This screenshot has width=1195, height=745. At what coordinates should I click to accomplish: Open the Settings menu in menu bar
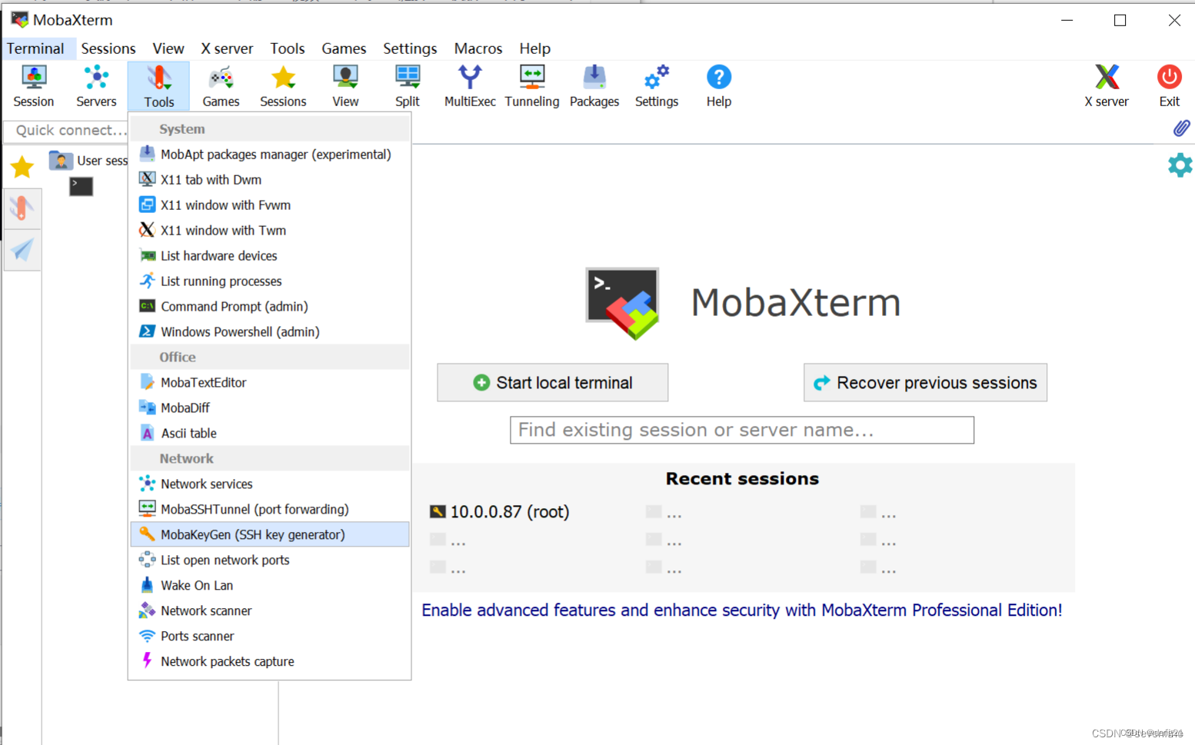point(410,48)
